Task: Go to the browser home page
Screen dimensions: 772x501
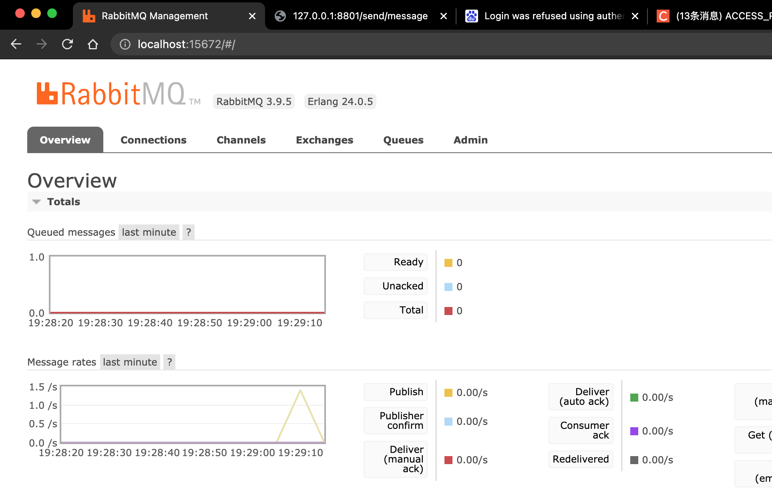Action: (93, 44)
